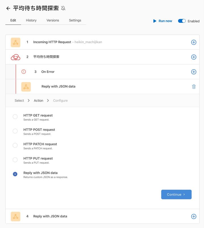Click the red cloud icon of step 2
204x228 pixels.
[16, 57]
